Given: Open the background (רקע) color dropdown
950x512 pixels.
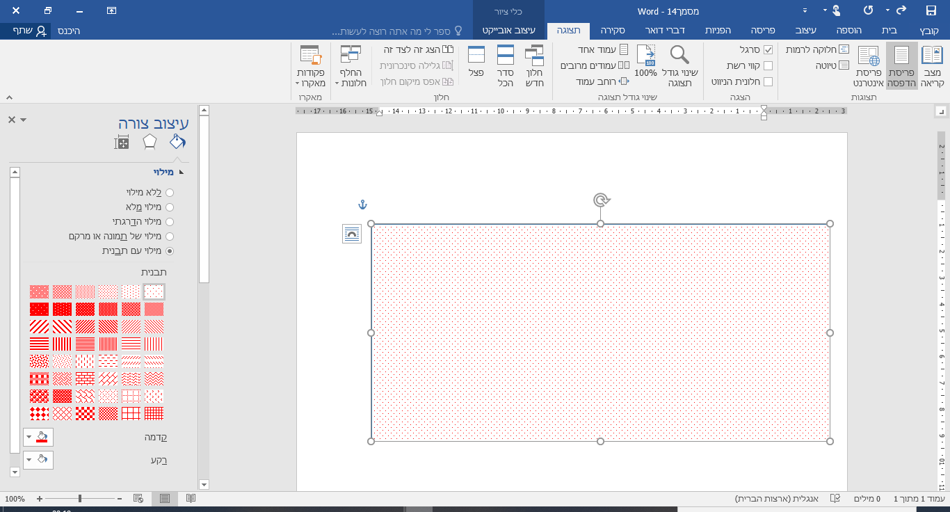Looking at the screenshot, I should (x=38, y=460).
